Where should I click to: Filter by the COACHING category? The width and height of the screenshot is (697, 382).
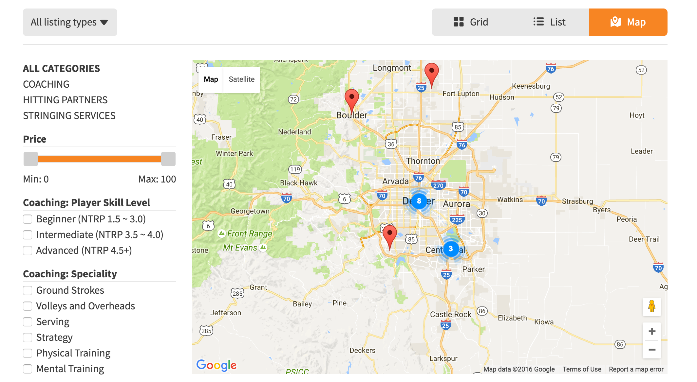[x=46, y=84]
